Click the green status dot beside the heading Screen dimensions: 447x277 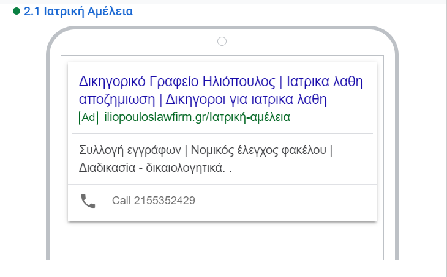[17, 12]
